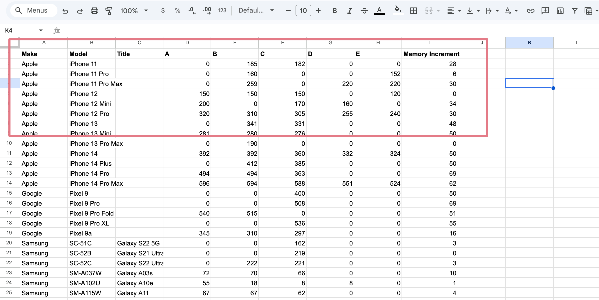Screen dimensions: 599x300
Task: Open the horizontal align dropdown
Action: [454, 10]
